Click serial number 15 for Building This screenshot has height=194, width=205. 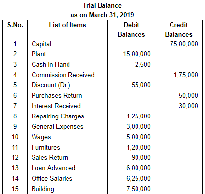point(15,189)
